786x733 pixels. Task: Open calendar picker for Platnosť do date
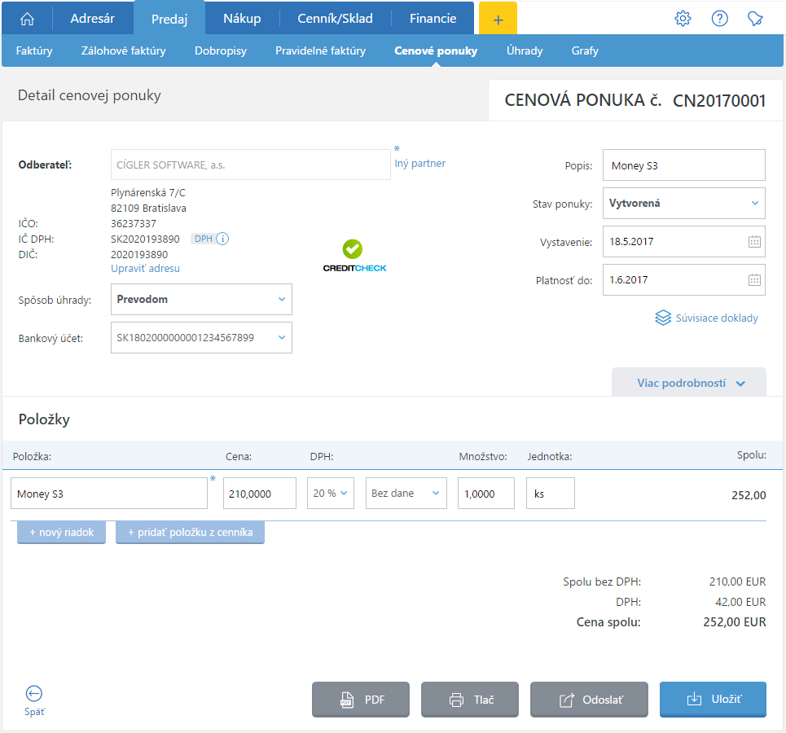tap(754, 280)
